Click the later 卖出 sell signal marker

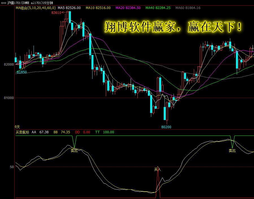pos(232,151)
